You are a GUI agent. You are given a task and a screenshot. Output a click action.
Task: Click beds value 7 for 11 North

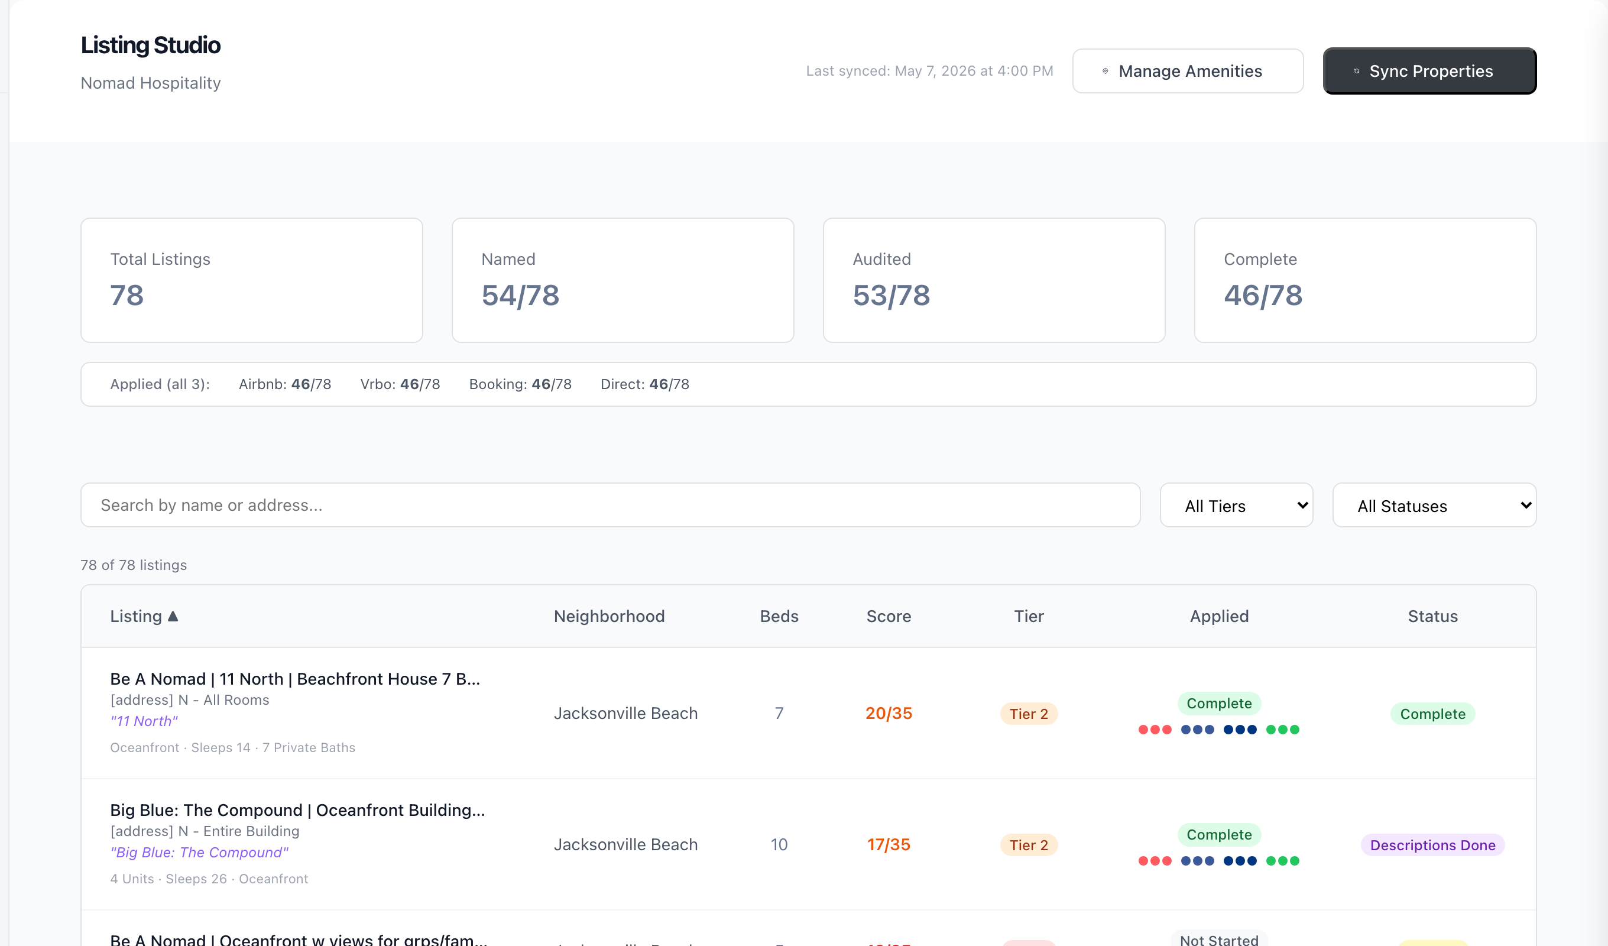779,713
